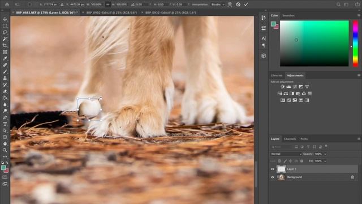The height and width of the screenshot is (204, 362).
Task: Edit the width percentage field
Action: point(96,5)
